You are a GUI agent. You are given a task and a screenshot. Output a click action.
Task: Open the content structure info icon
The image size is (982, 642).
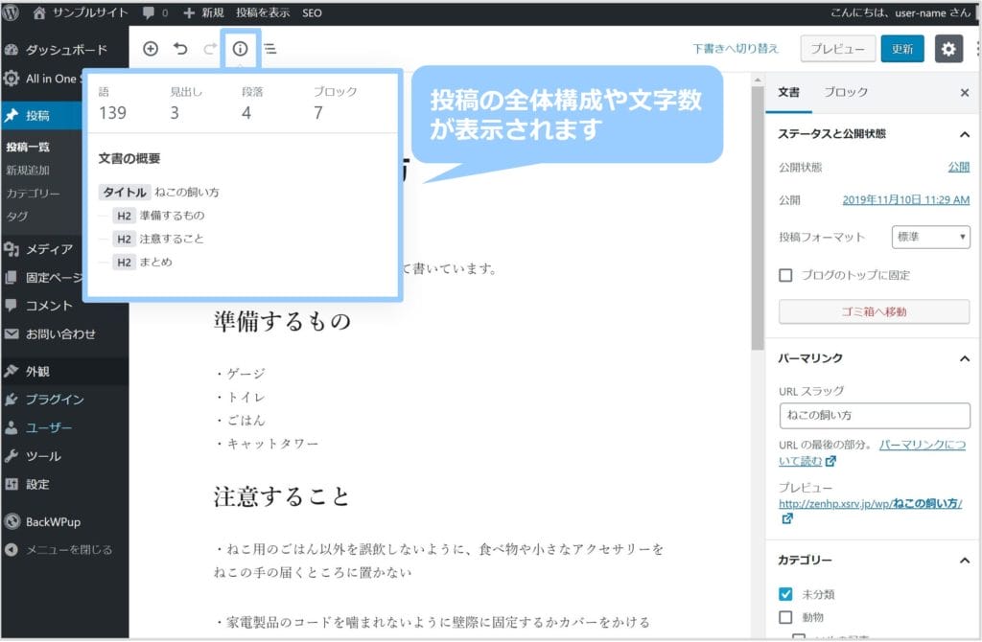click(240, 49)
